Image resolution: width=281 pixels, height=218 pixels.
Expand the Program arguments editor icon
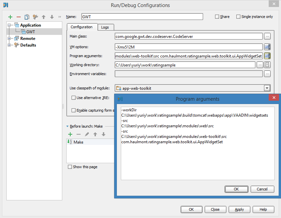pos(267,56)
